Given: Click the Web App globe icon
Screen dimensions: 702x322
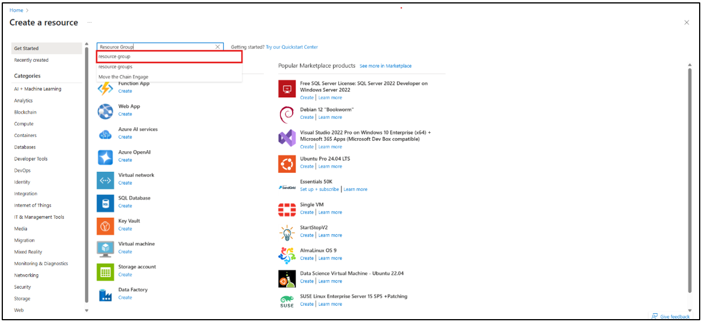Looking at the screenshot, I should 105,111.
